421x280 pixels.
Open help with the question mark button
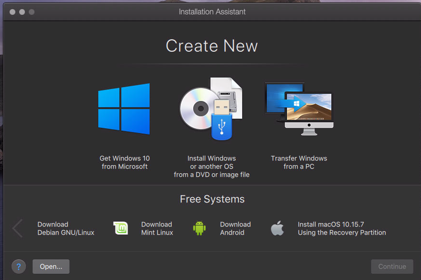tap(19, 267)
